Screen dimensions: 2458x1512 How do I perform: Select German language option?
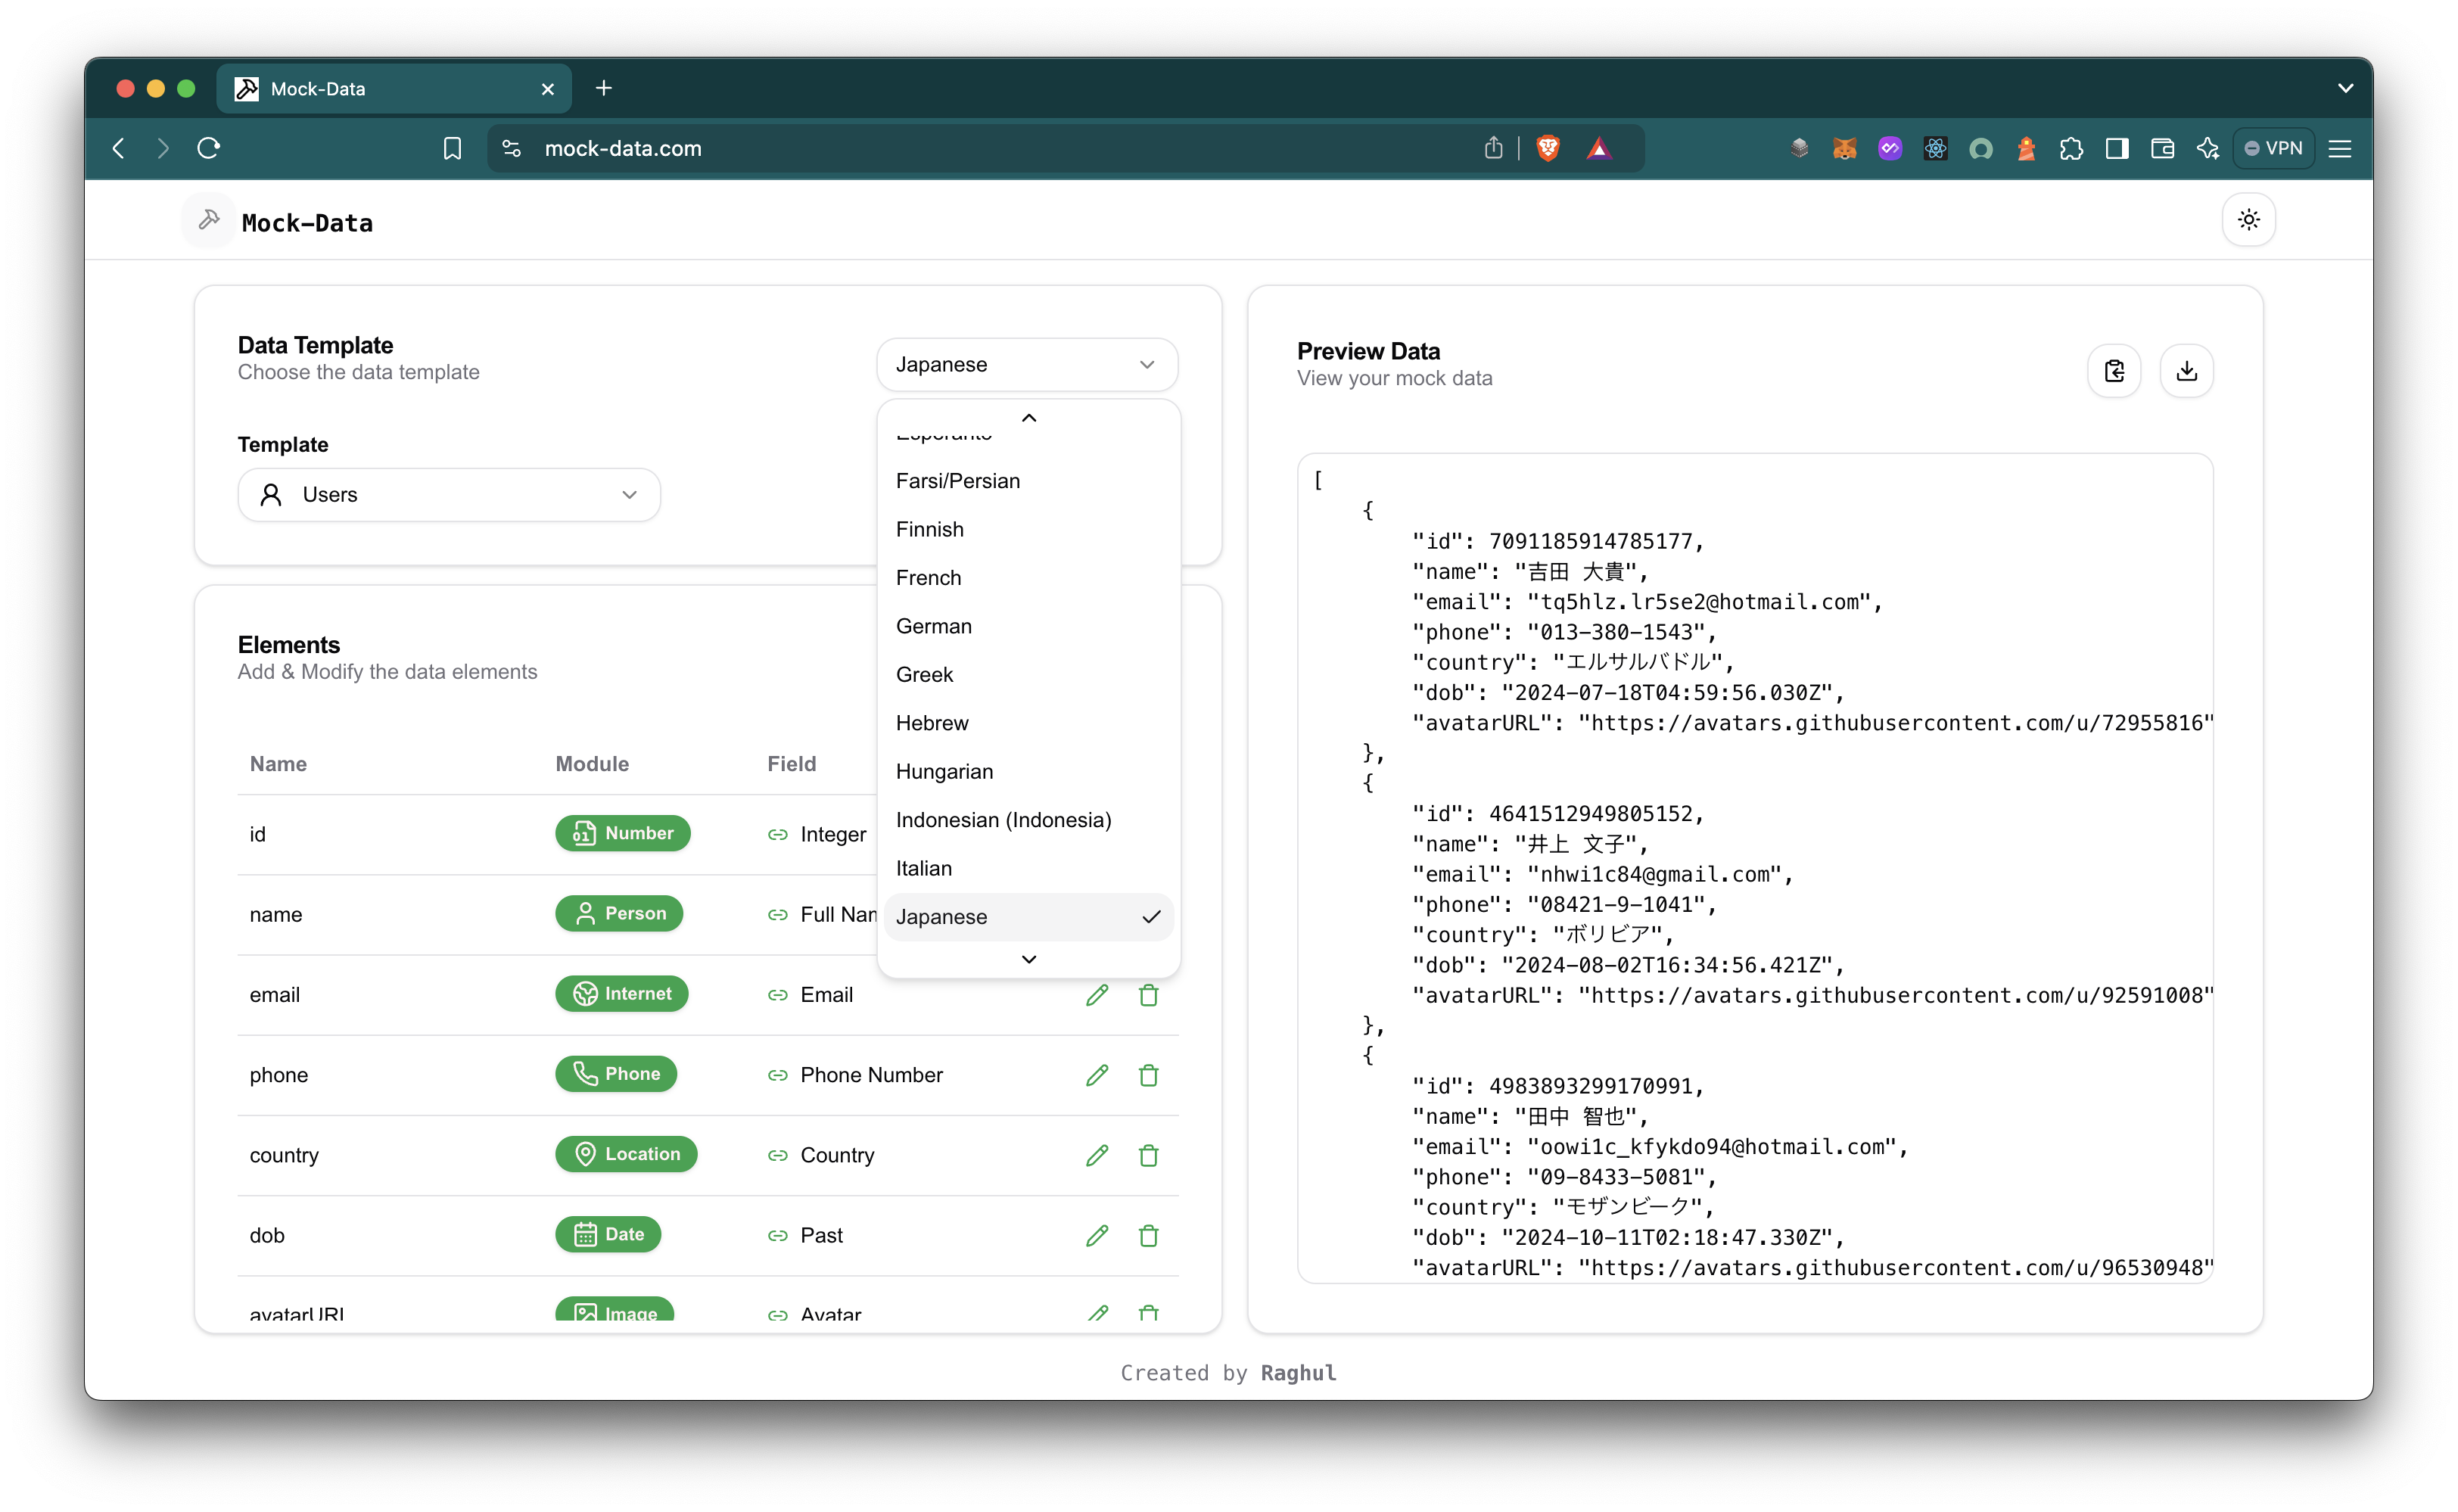1028,626
